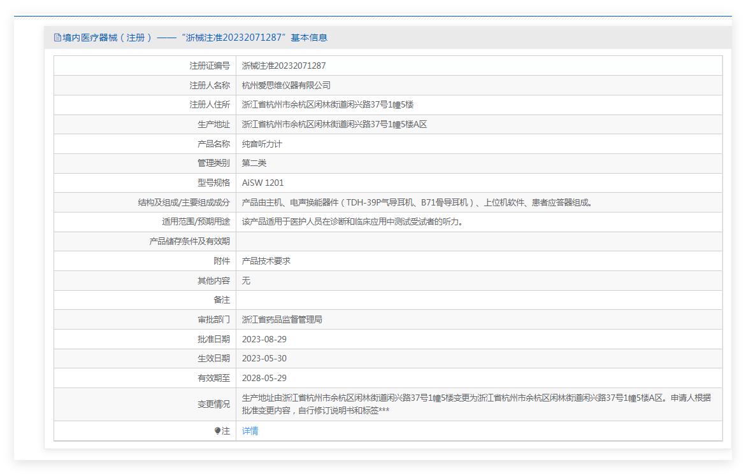Click the product name 纯音听力计

click(262, 144)
